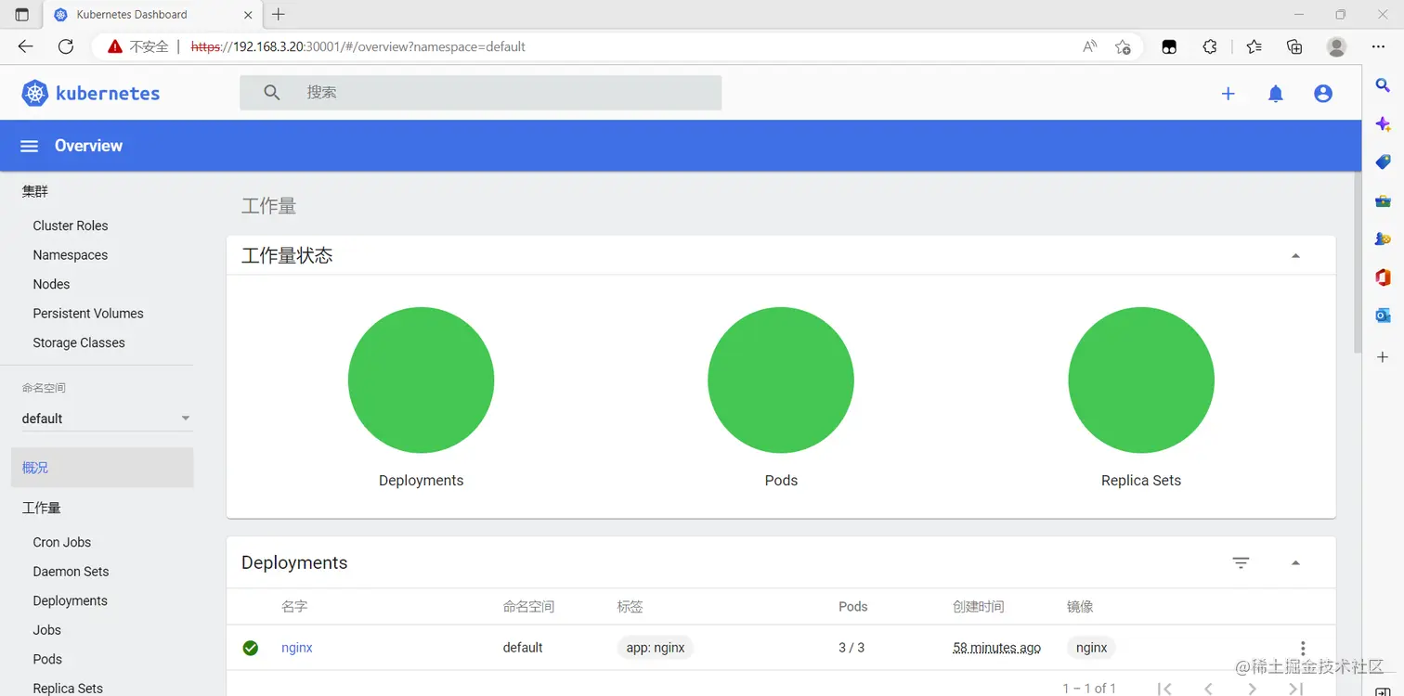Open the favorites list icon
Viewport: 1404px width, 696px height.
[1254, 46]
